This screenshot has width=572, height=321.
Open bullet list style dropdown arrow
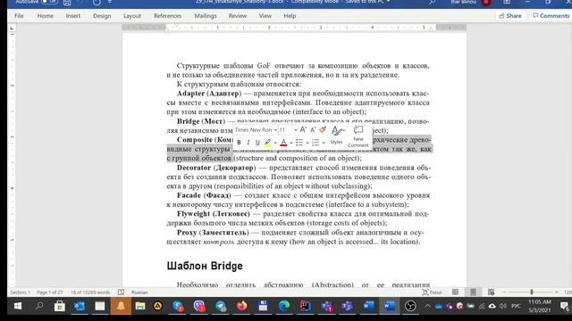(x=307, y=143)
